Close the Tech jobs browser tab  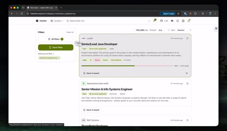coord(56,8)
